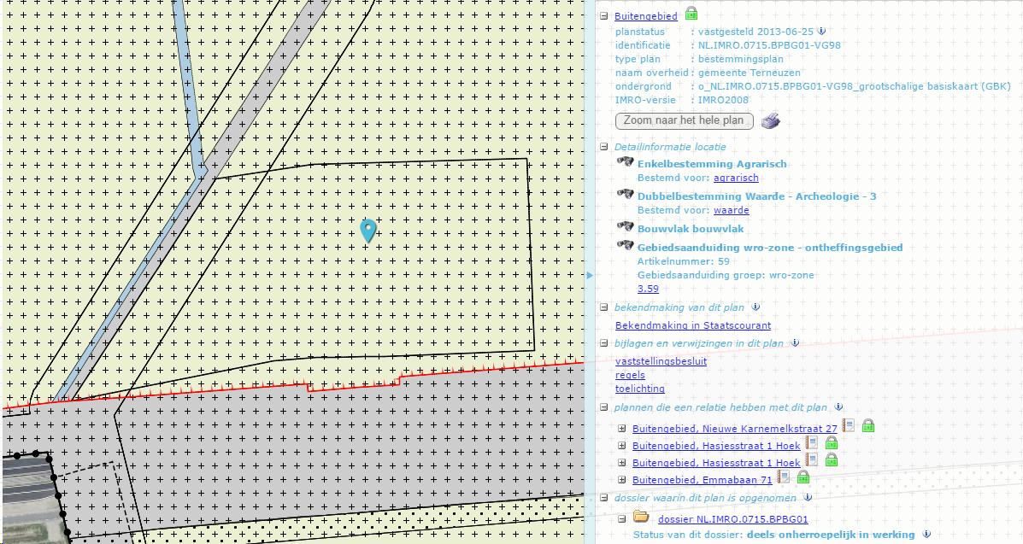
Task: Collapse the Detailinformatie locatie section
Action: click(604, 147)
